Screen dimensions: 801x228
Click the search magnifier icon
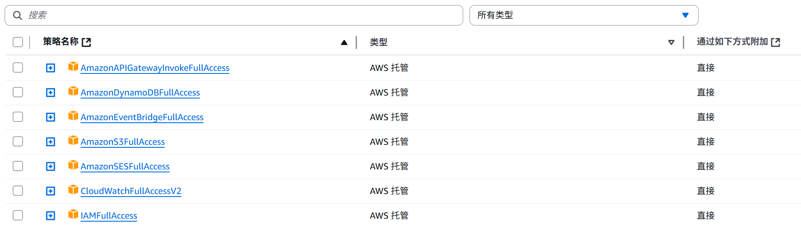17,15
